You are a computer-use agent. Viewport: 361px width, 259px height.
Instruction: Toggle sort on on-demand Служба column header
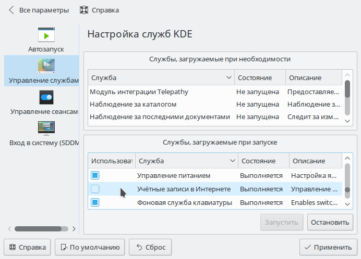point(161,77)
